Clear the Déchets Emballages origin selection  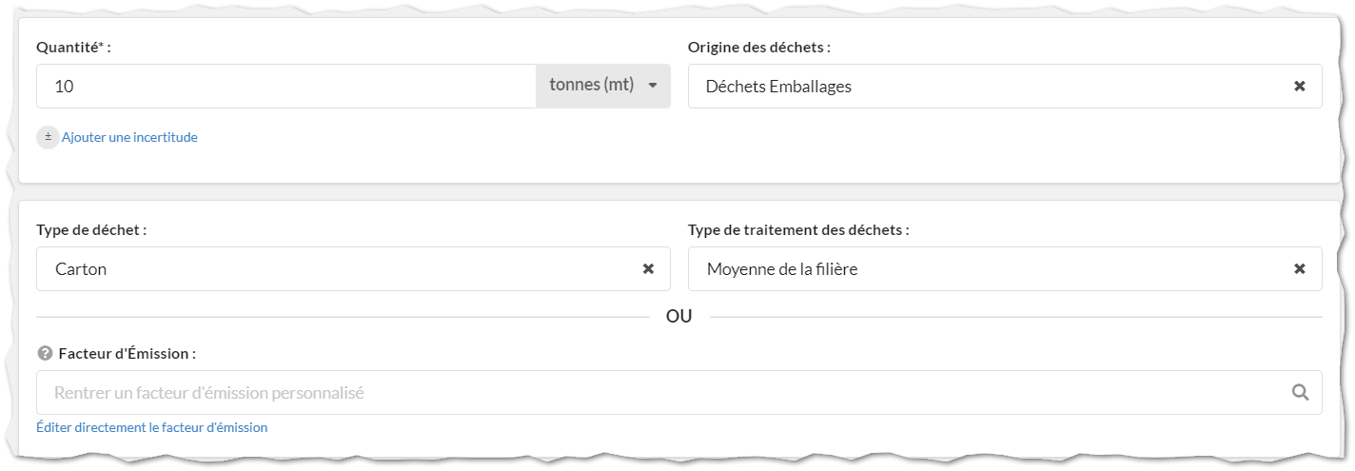[1299, 87]
